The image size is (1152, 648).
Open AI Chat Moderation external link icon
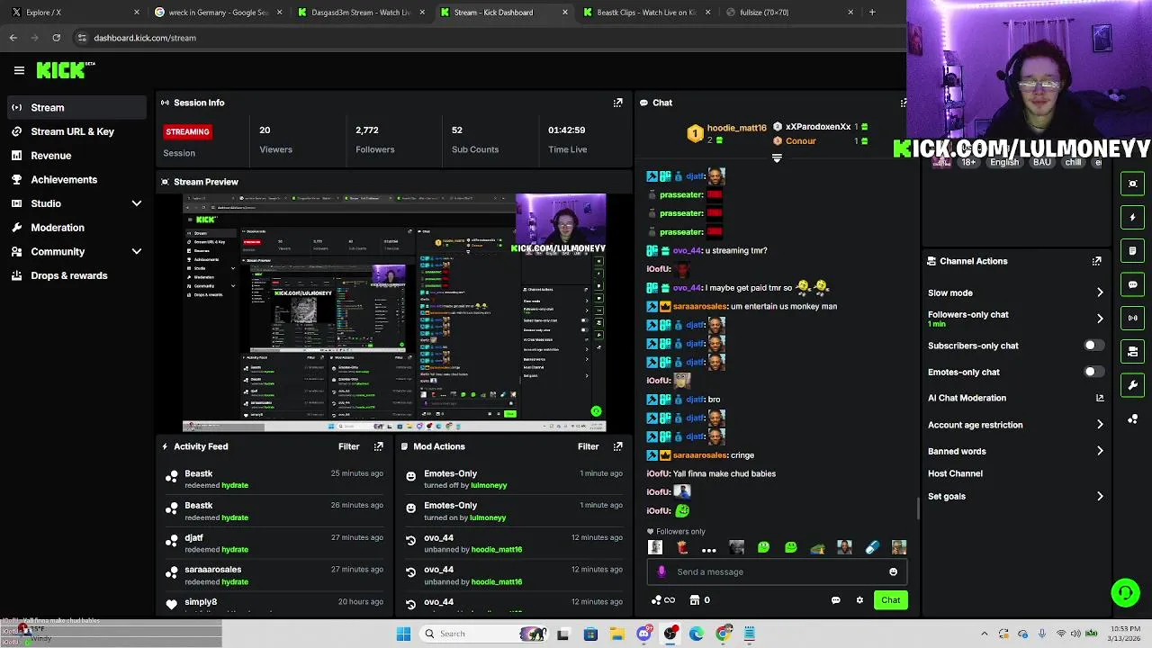tap(1100, 398)
